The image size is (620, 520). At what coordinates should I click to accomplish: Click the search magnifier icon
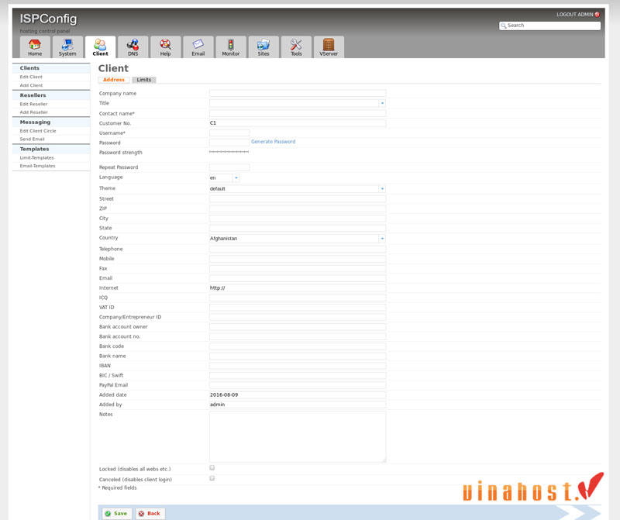click(x=503, y=26)
